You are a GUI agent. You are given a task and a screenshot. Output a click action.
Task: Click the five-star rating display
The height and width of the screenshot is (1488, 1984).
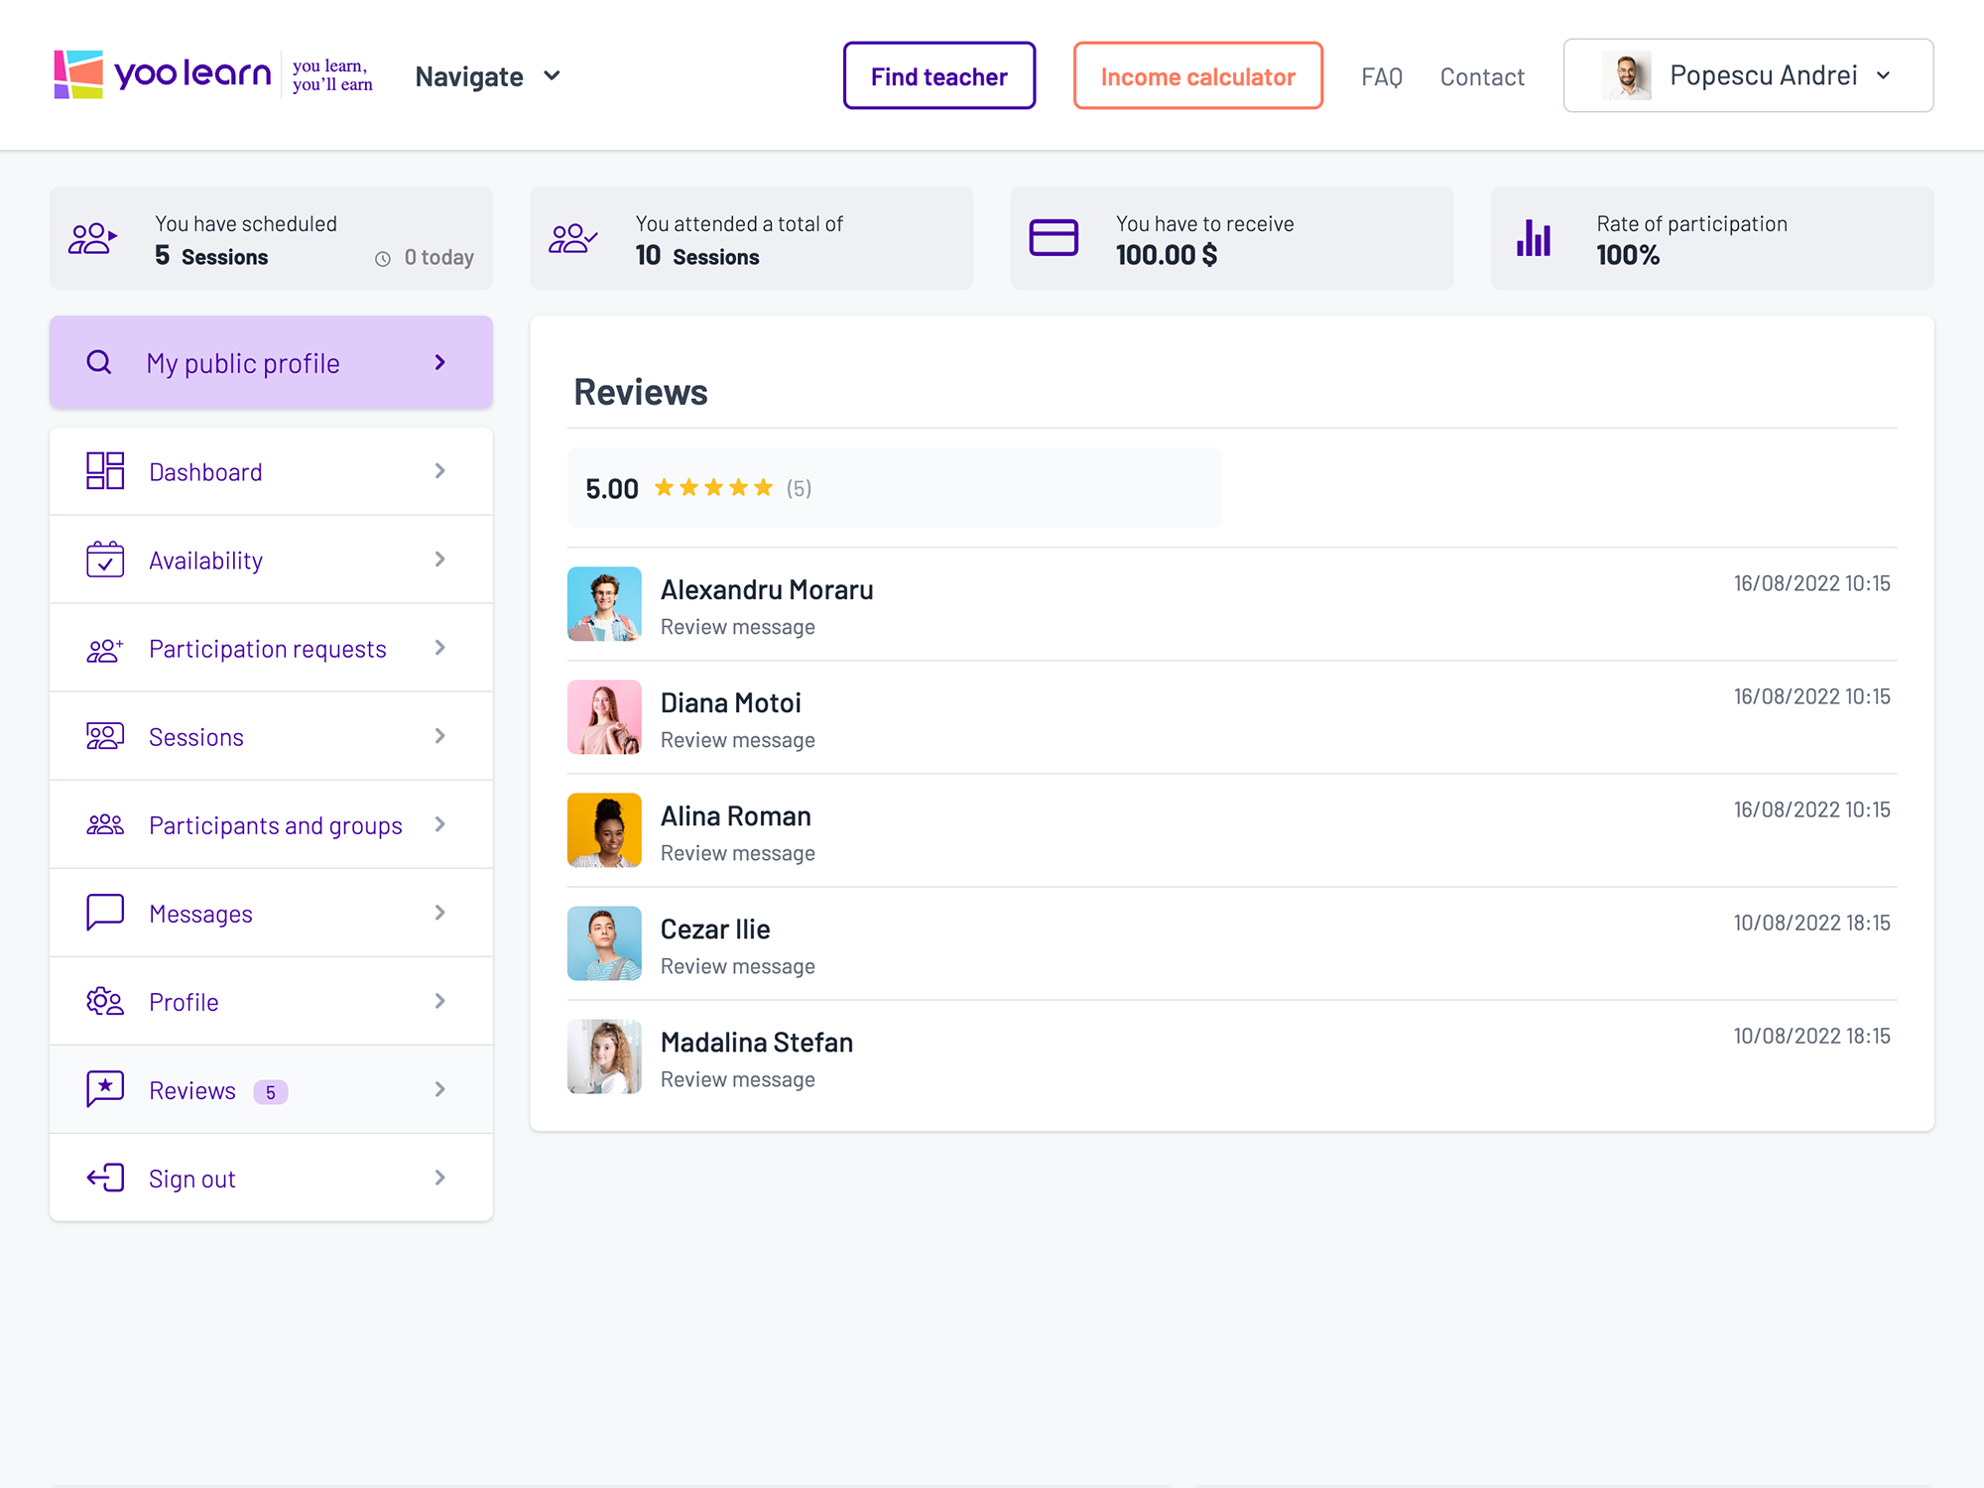tap(713, 488)
